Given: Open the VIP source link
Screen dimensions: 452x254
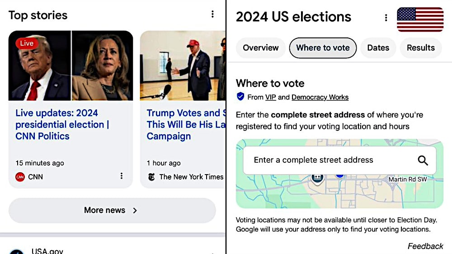Looking at the screenshot, I should click(271, 97).
